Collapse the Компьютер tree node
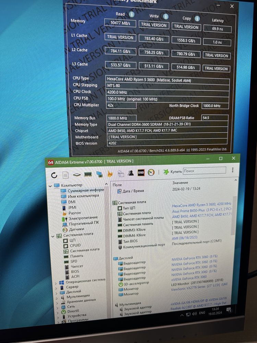 50,186
